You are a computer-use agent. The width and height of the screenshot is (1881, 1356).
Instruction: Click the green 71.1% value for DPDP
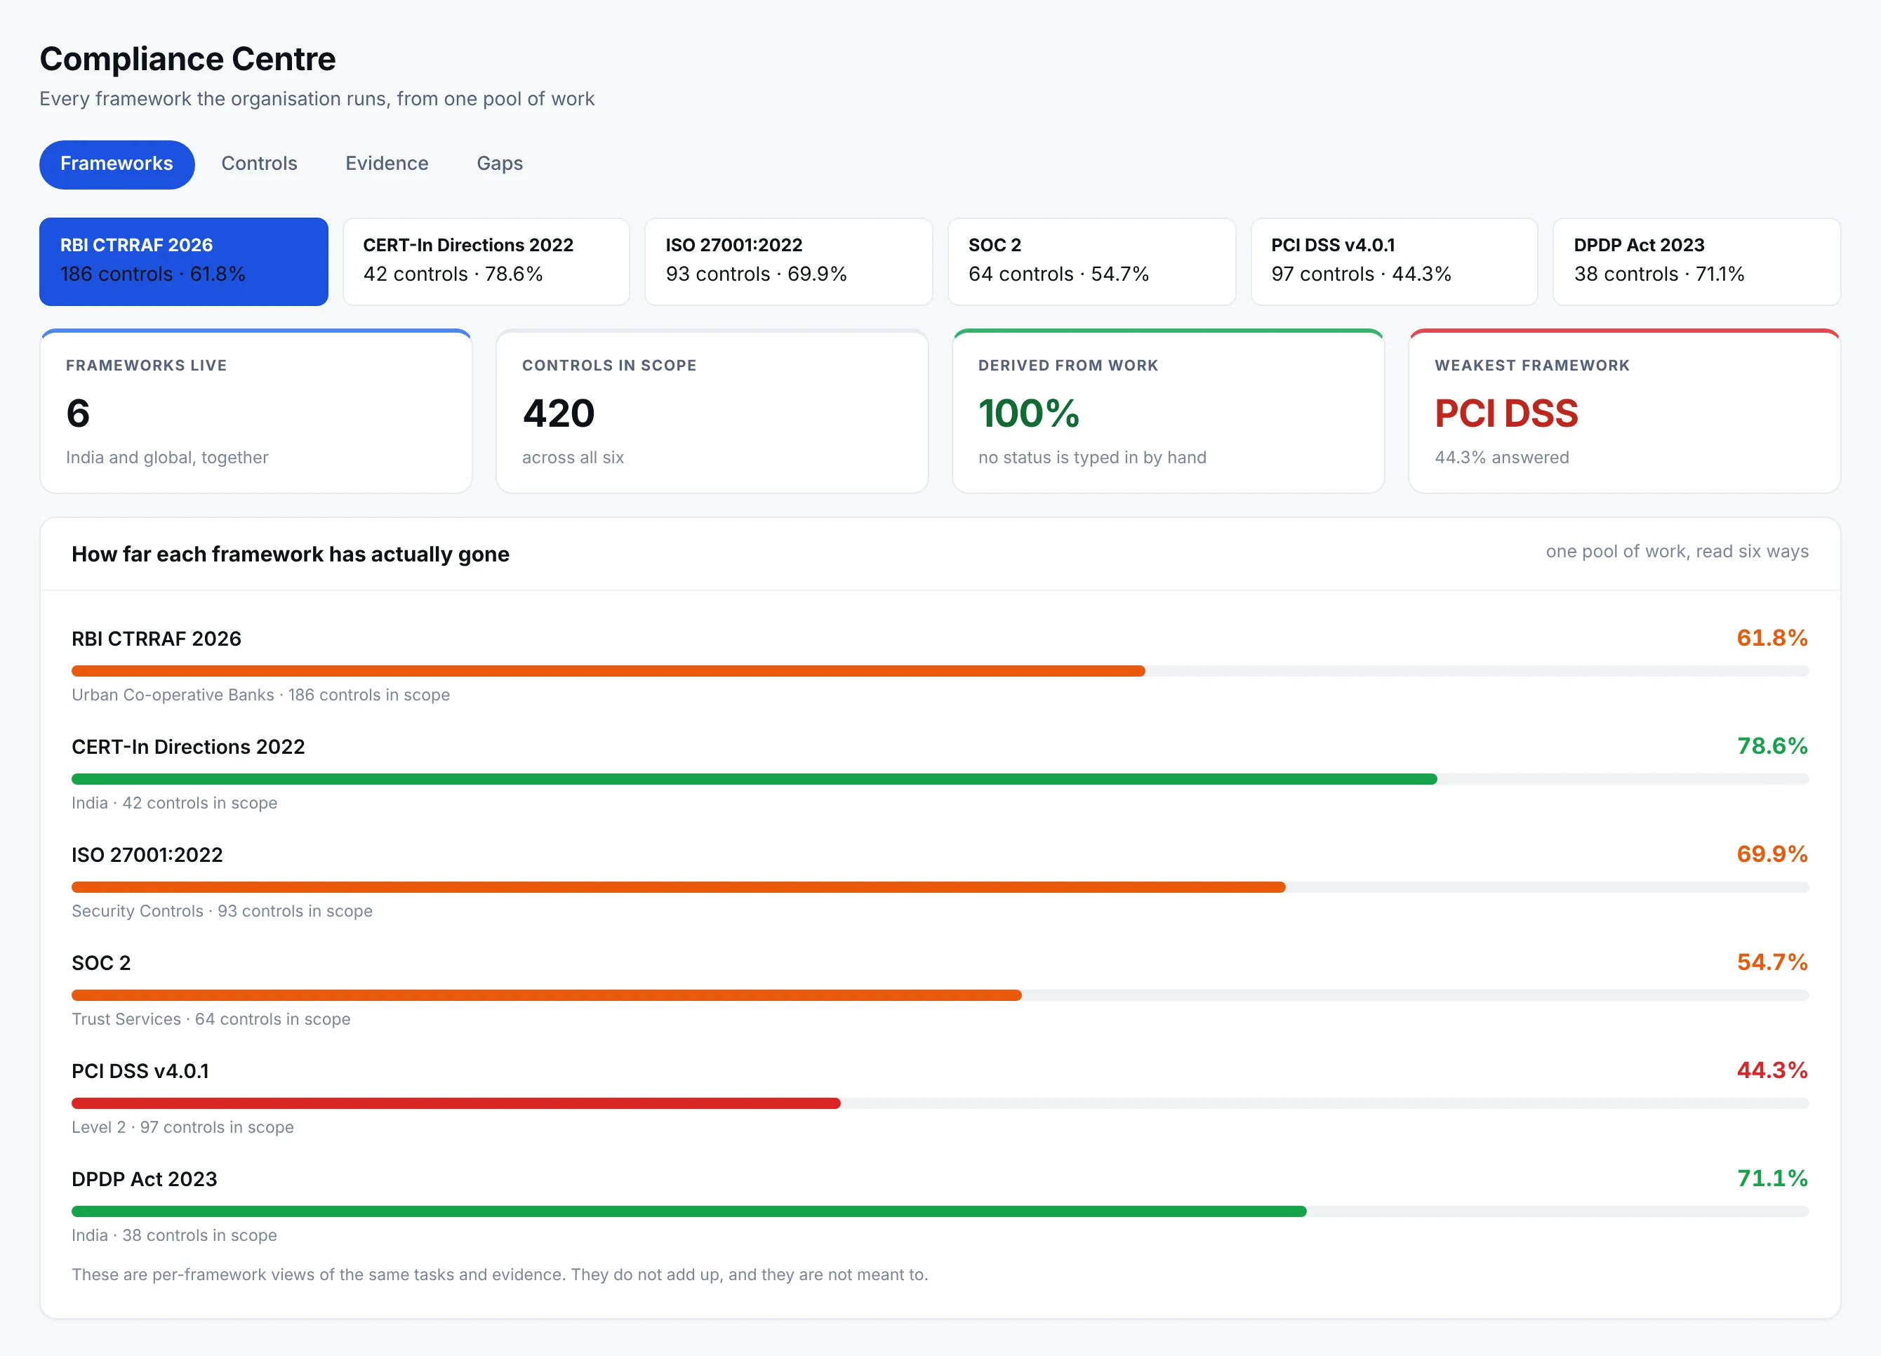(x=1772, y=1178)
